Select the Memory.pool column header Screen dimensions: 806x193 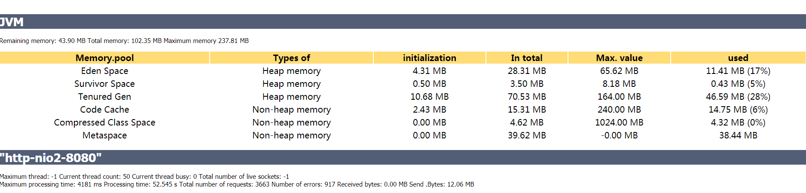click(104, 58)
